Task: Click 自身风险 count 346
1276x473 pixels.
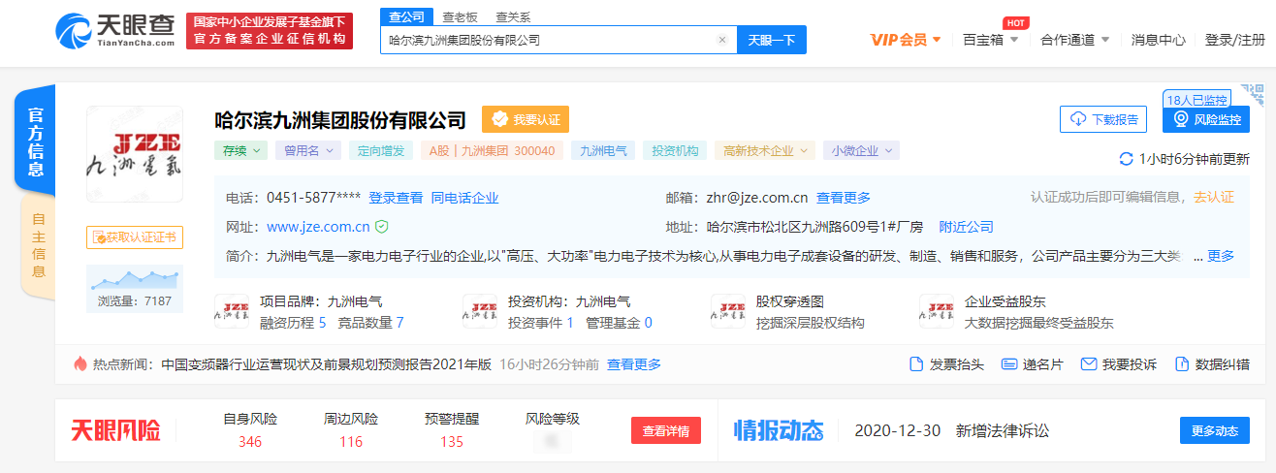Action: pyautogui.click(x=250, y=442)
